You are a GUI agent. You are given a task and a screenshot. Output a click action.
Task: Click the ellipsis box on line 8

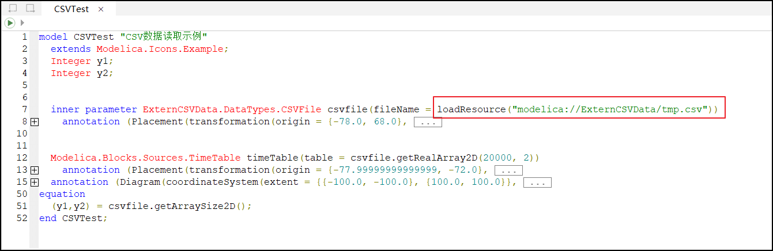tap(428, 122)
